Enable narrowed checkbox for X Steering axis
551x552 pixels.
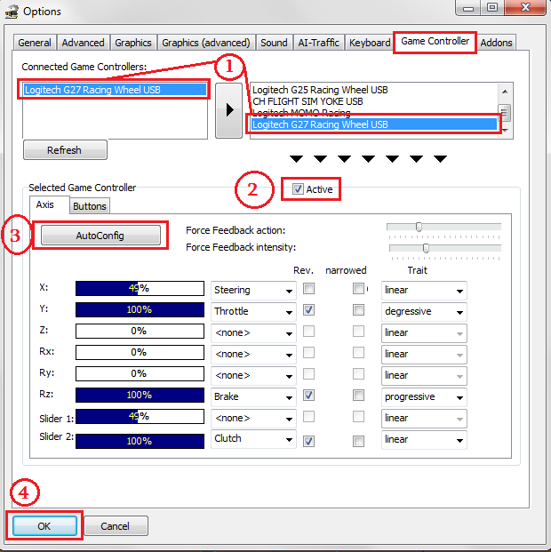[358, 289]
